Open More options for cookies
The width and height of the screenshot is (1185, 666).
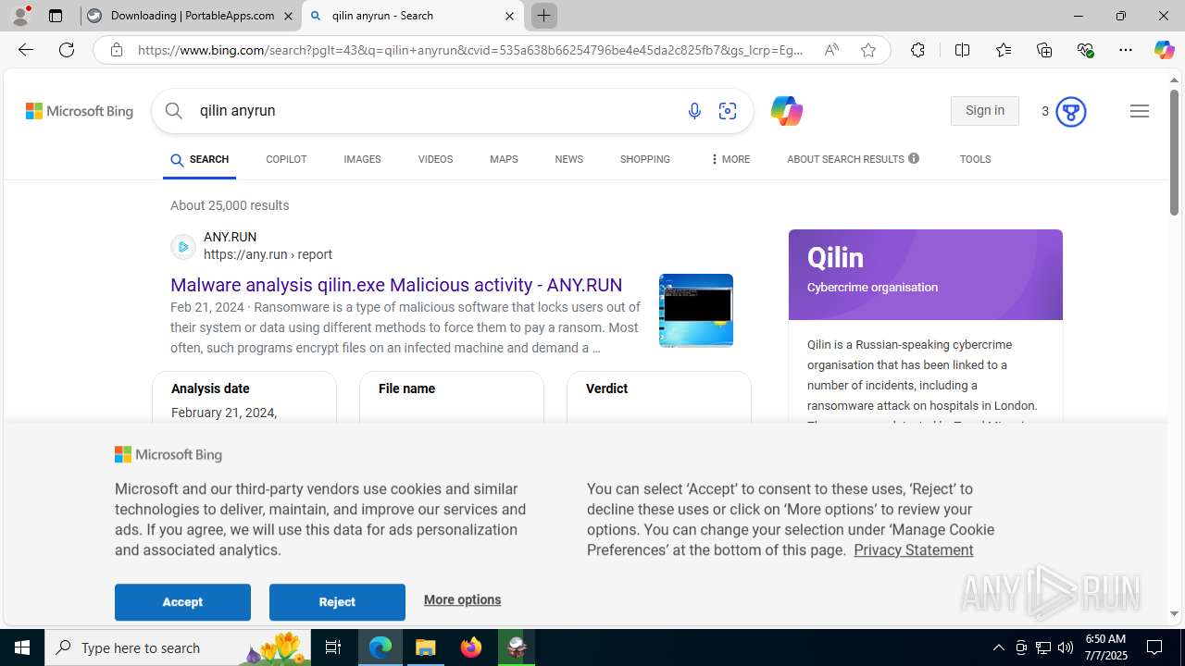[462, 600]
